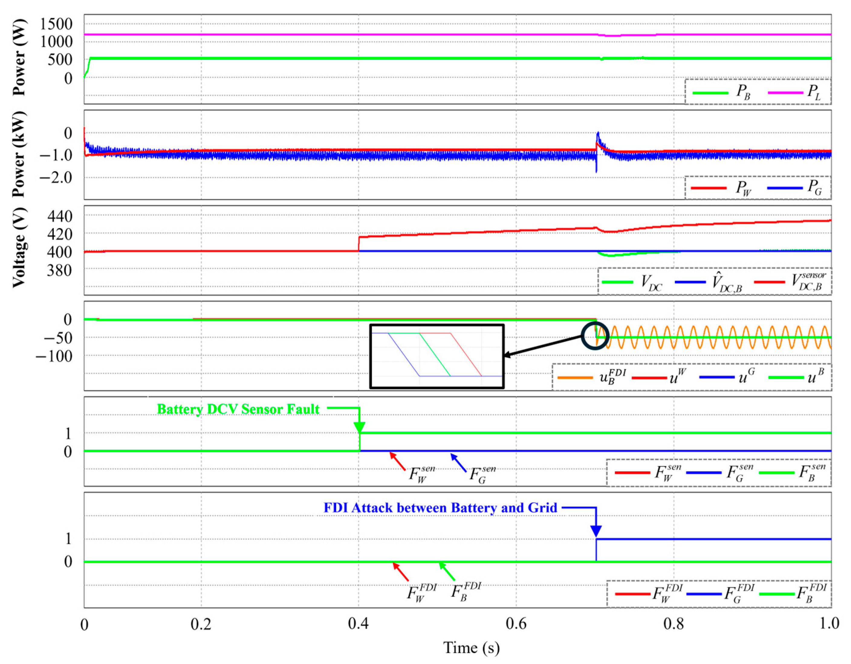Viewport: 851px width, 664px height.
Task: Click the green P_B legend line swatch
Action: [x=710, y=93]
